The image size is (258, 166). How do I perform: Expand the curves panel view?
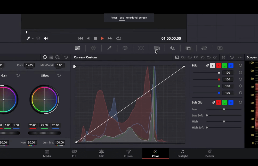pos(223,57)
